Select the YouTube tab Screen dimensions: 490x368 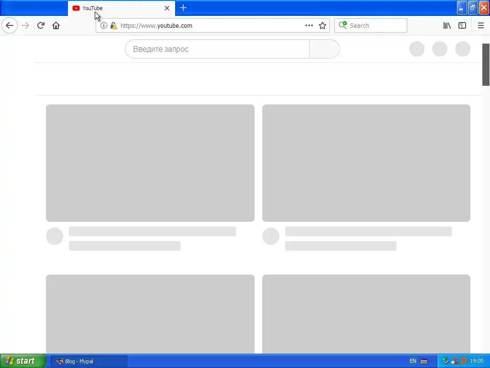coord(122,8)
